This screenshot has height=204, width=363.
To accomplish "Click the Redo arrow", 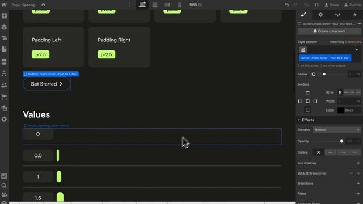I will pos(295,5).
